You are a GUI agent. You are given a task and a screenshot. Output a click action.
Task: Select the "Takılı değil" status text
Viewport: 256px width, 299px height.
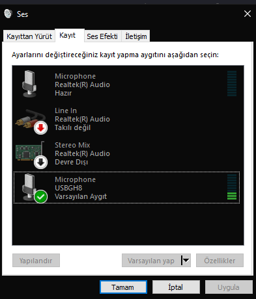(x=72, y=127)
